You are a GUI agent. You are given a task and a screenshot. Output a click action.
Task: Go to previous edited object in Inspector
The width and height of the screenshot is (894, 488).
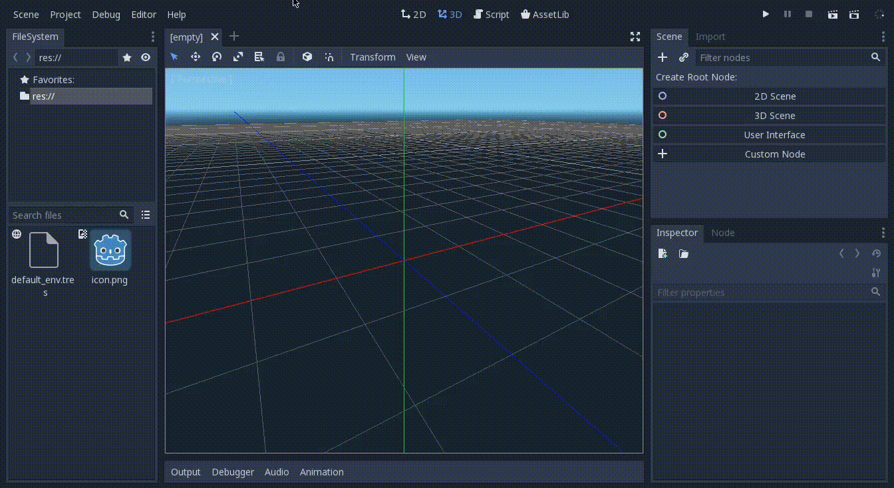click(841, 253)
